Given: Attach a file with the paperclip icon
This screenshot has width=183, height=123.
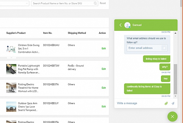Looking at the screenshot, I should (166, 103).
